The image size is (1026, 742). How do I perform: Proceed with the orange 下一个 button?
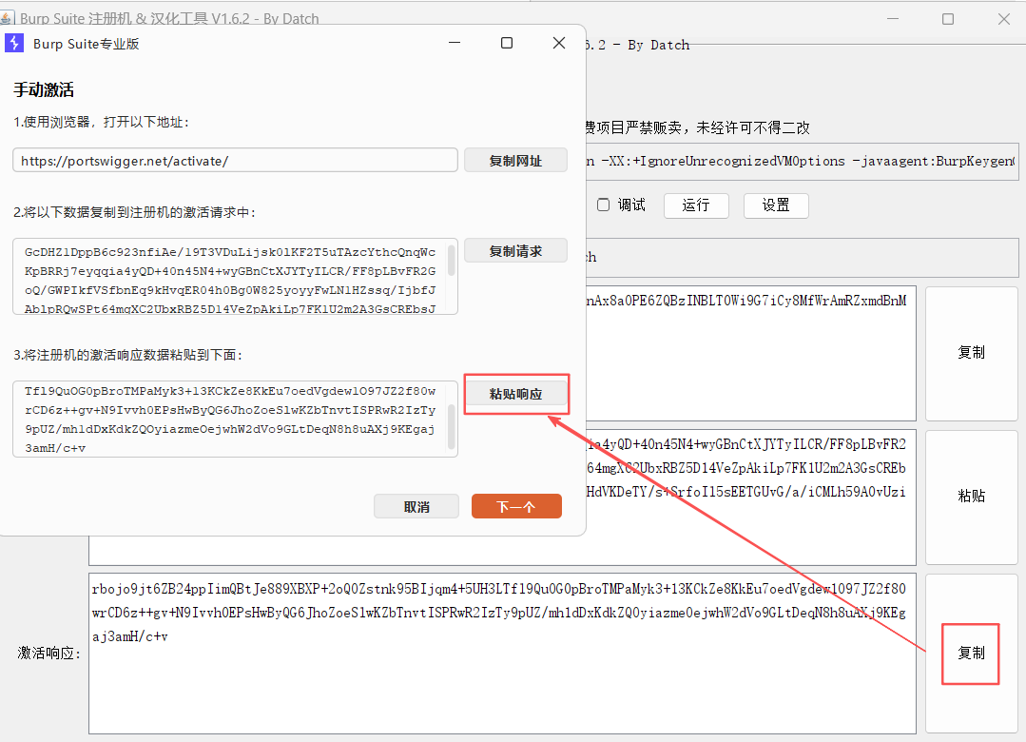516,506
